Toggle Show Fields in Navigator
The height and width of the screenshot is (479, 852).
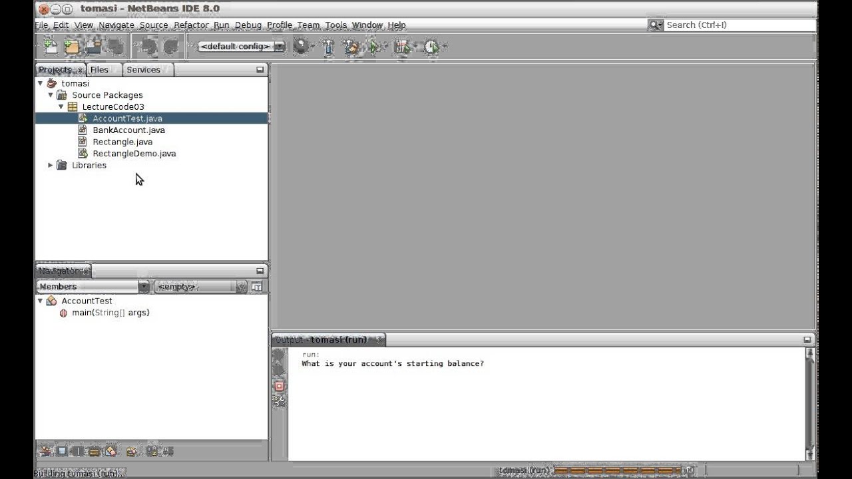[62, 451]
